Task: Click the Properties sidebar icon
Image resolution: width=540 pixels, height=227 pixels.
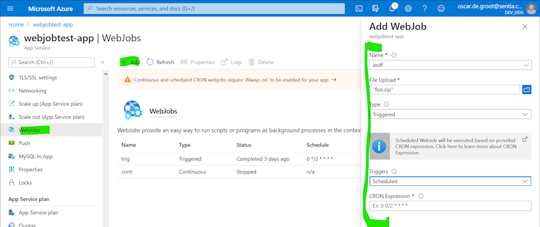Action: click(x=12, y=170)
